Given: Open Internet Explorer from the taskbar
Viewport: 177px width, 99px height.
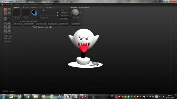Looking at the screenshot, I should pyautogui.click(x=20, y=97).
